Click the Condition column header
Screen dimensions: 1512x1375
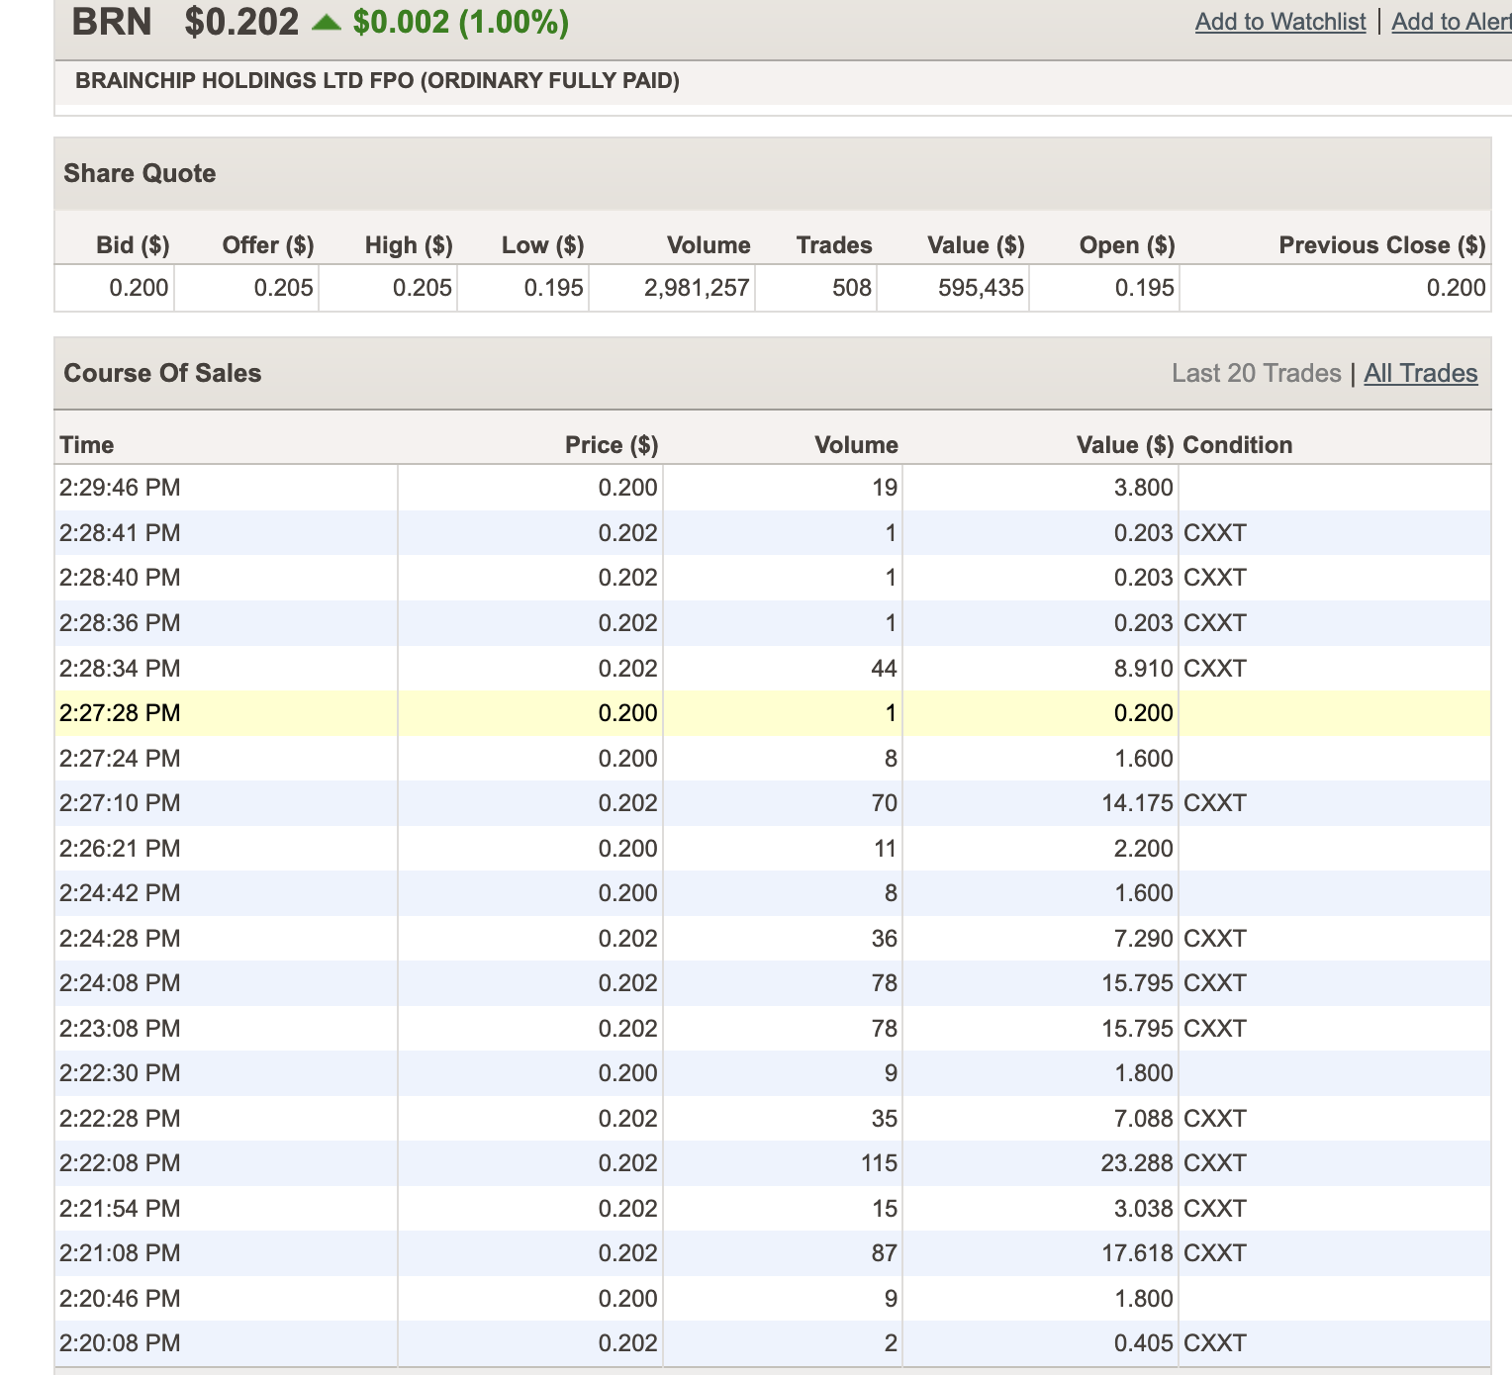(1237, 445)
